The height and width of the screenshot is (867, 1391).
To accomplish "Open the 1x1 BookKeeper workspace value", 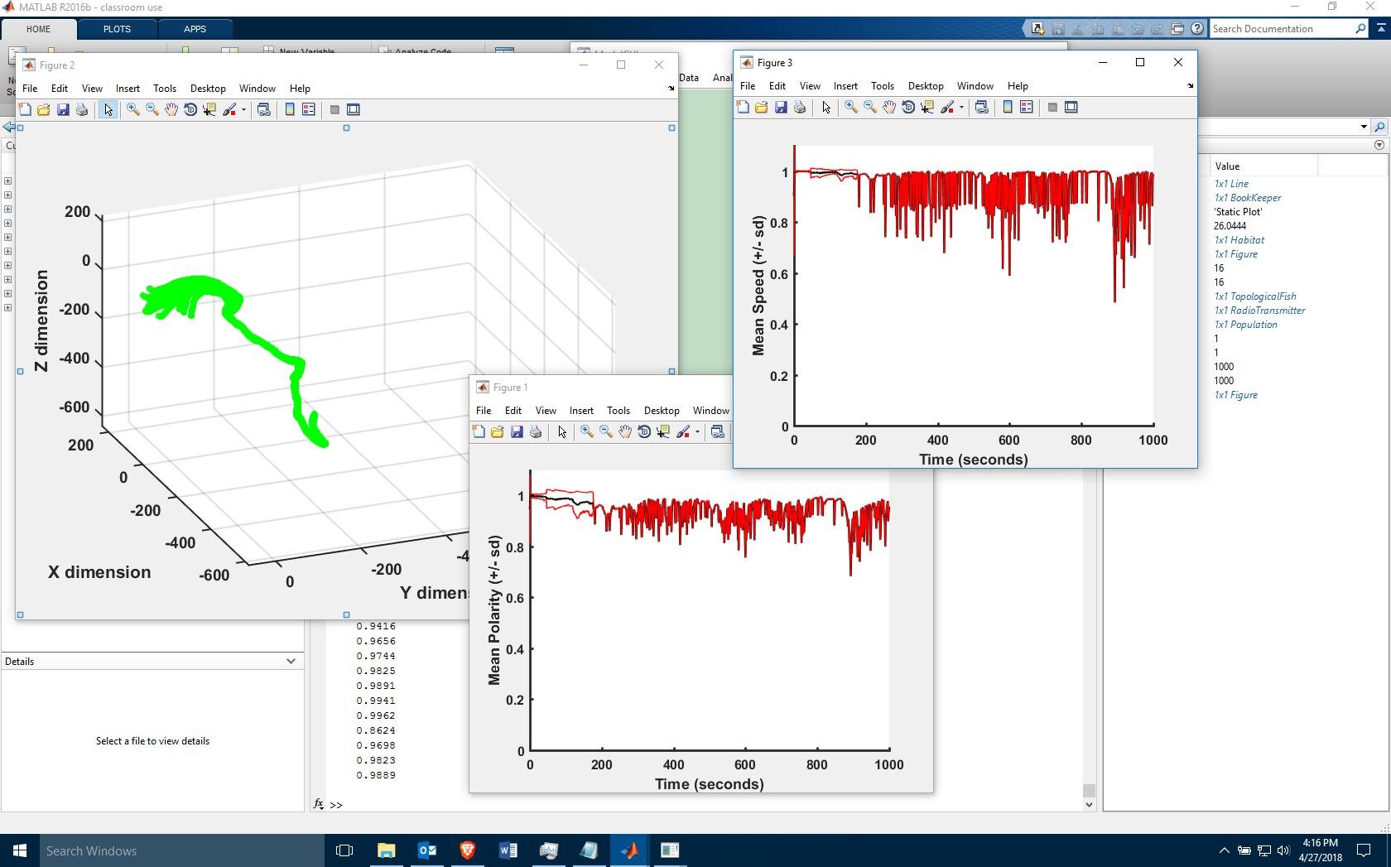I will coord(1248,198).
